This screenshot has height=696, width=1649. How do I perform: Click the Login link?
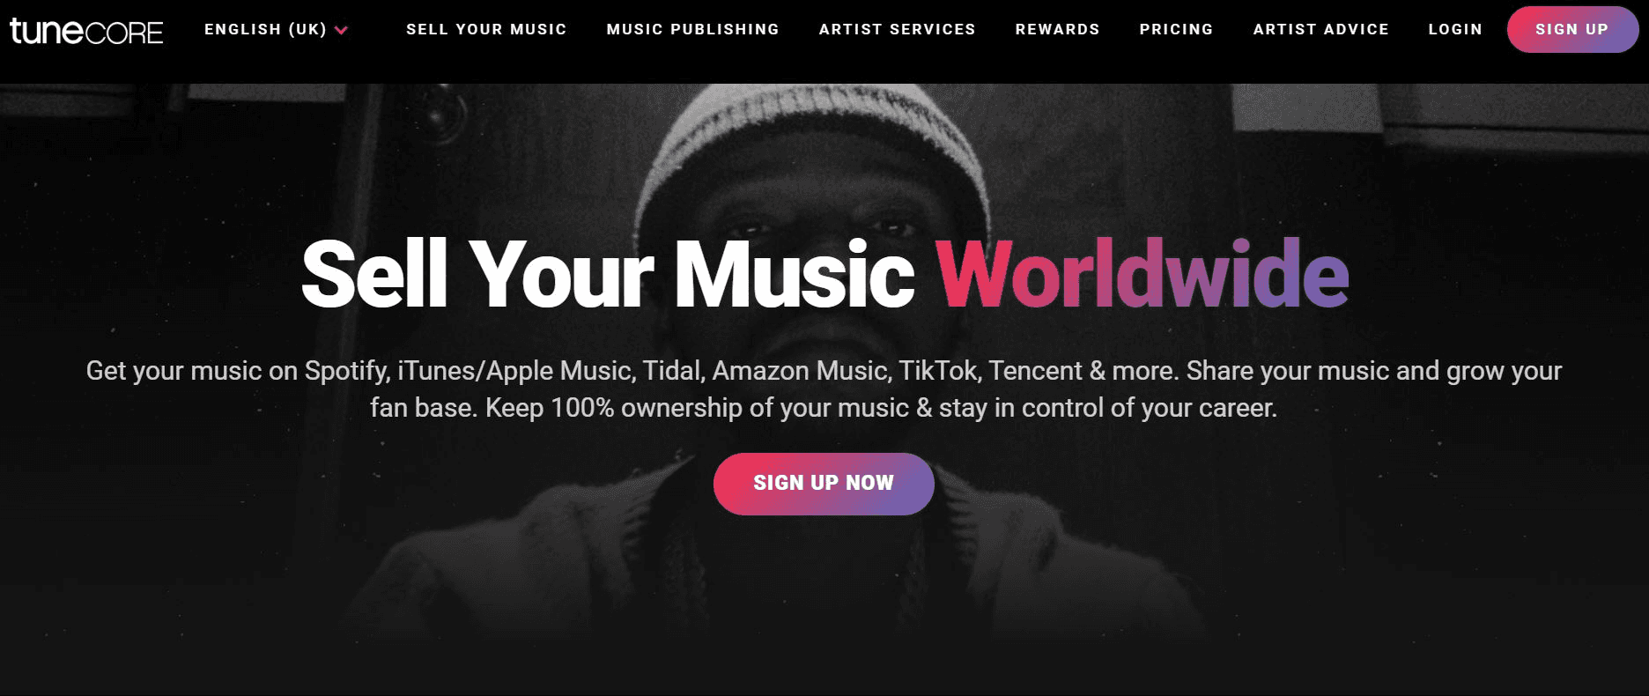(x=1455, y=29)
